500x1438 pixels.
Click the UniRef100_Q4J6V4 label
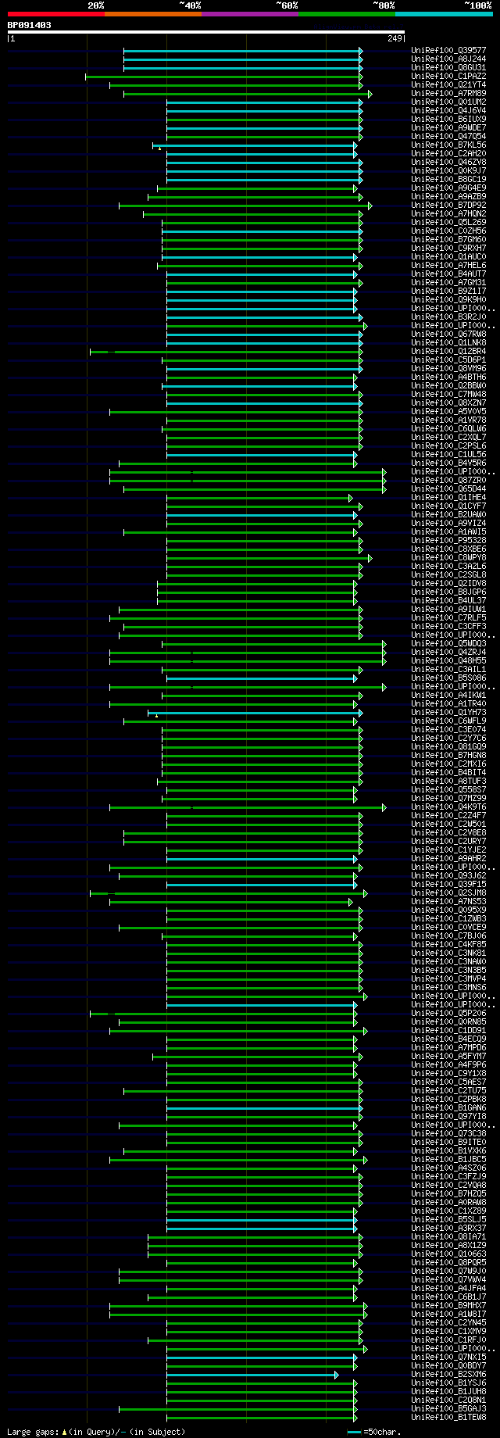point(448,110)
